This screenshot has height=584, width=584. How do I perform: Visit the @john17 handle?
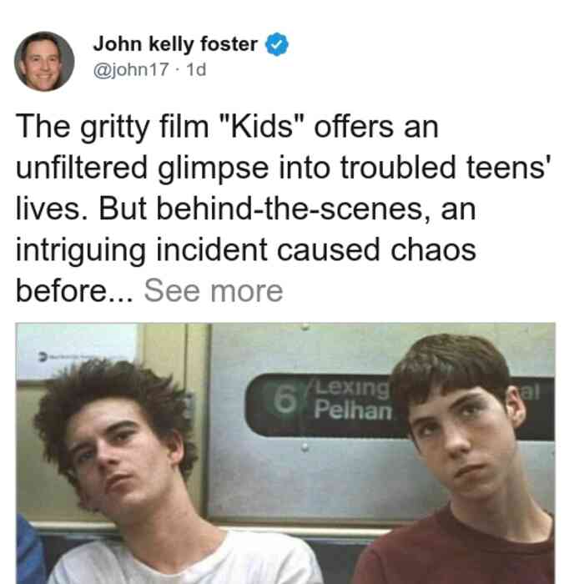[131, 69]
